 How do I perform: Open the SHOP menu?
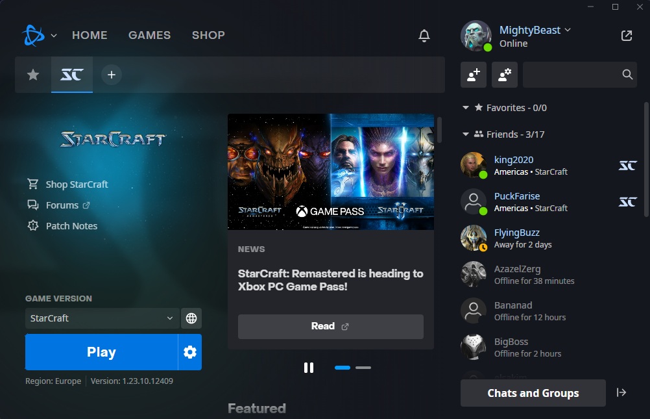tap(208, 35)
